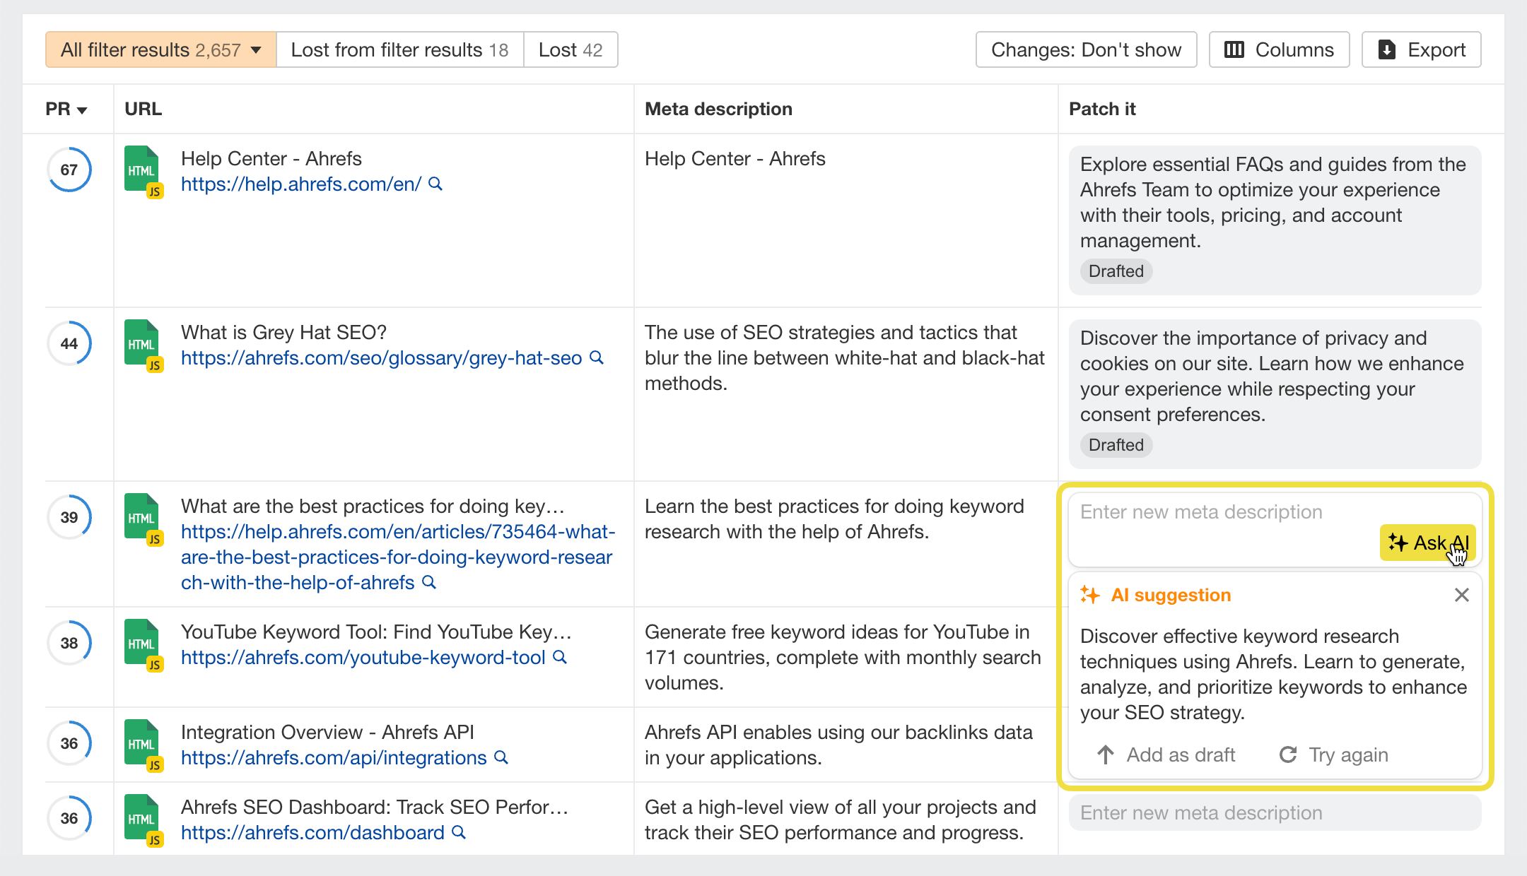This screenshot has width=1527, height=876.
Task: Open the Columns selector
Action: [x=1279, y=49]
